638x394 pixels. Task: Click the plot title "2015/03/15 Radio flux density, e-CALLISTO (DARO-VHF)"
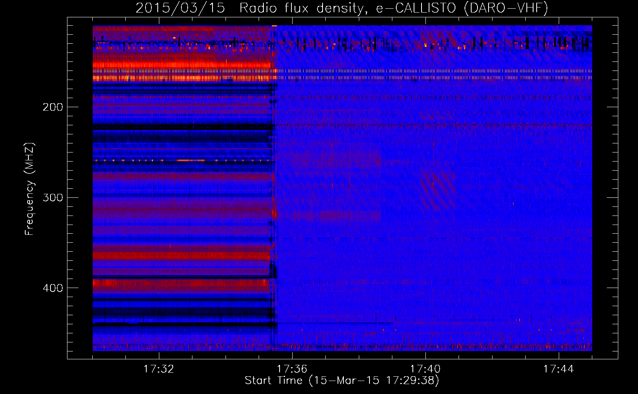pos(342,8)
